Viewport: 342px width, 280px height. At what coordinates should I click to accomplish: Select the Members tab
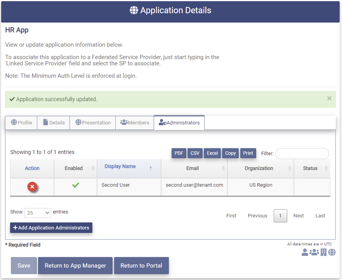pos(135,122)
